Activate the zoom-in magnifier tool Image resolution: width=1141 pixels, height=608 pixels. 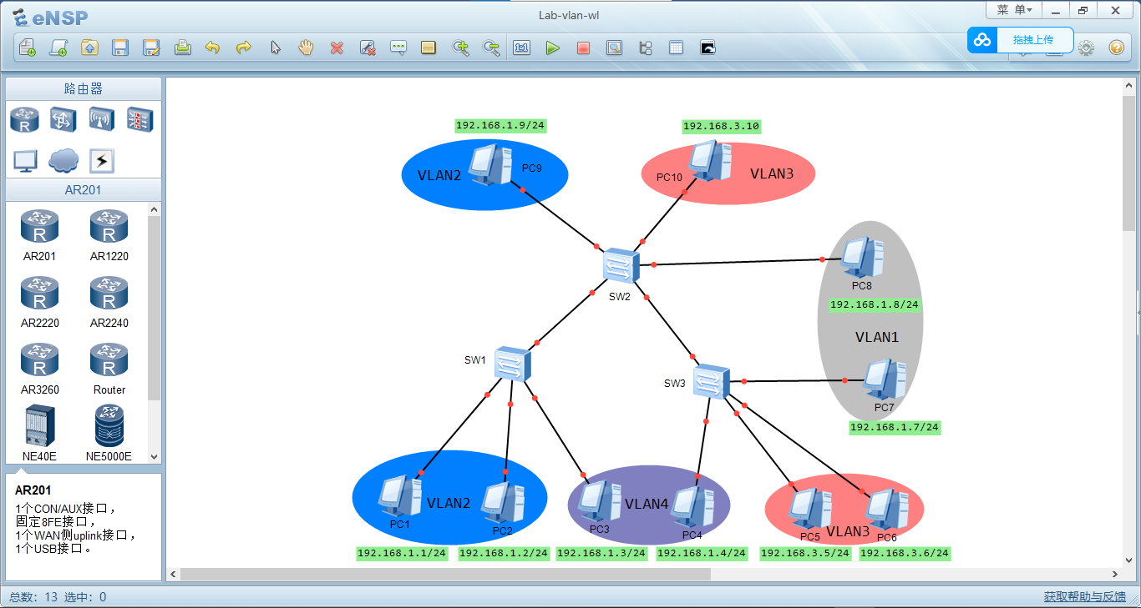pyautogui.click(x=460, y=48)
